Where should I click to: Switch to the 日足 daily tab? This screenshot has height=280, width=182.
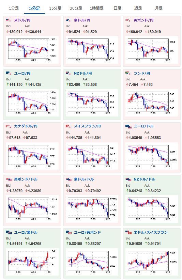click(x=117, y=8)
